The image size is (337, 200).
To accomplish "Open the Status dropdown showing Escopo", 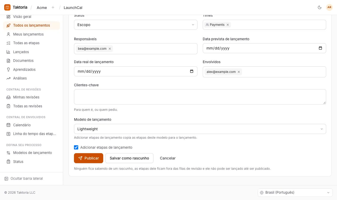I will [136, 25].
